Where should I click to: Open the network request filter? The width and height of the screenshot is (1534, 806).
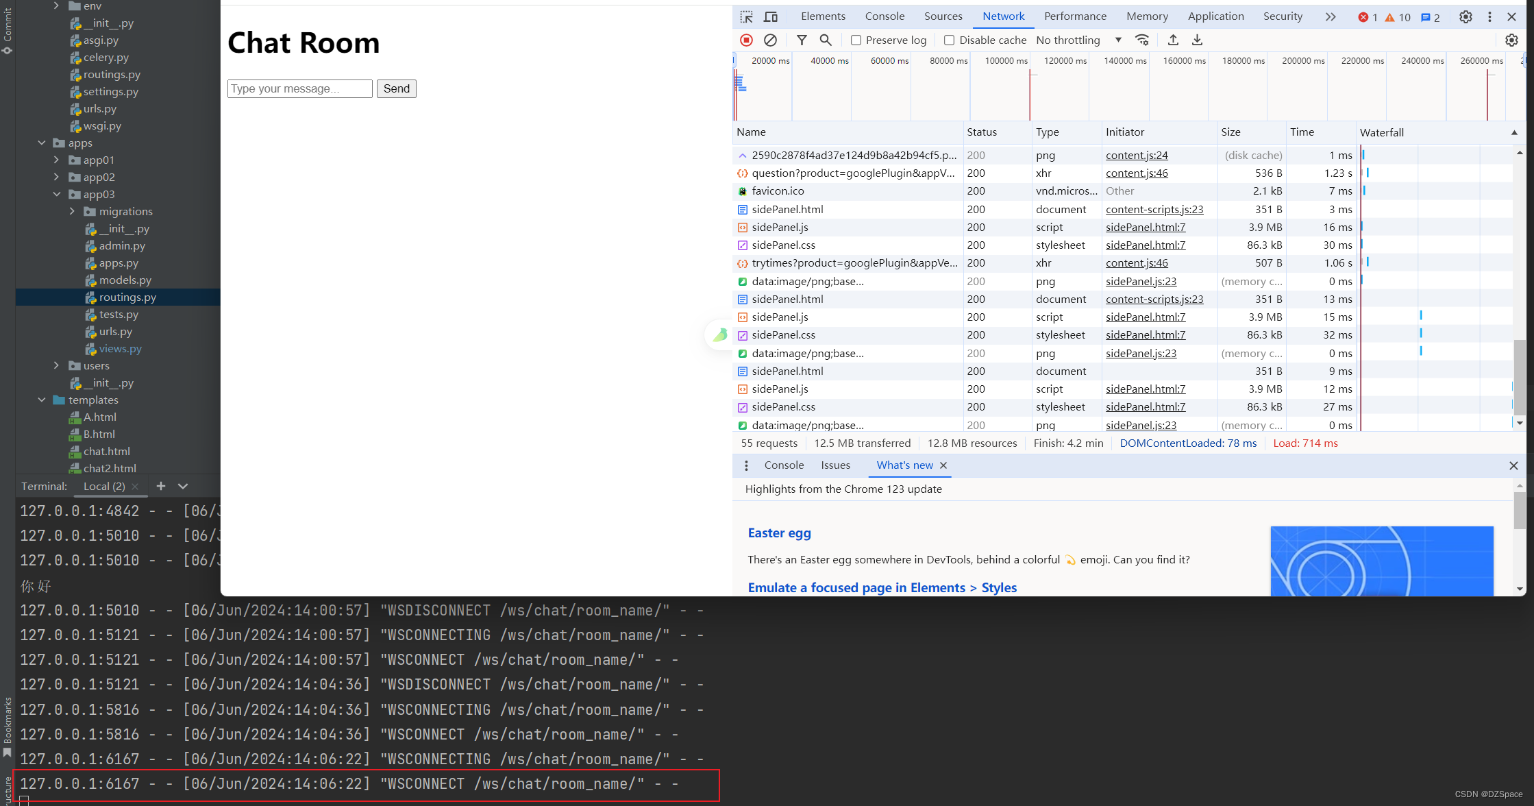coord(802,40)
